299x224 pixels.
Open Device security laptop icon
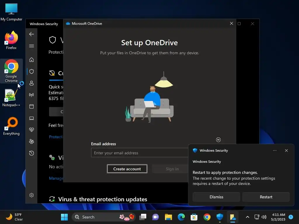pos(32,118)
